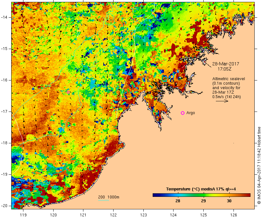
Task: Click the longitude axis label '123'
Action: click(143, 215)
